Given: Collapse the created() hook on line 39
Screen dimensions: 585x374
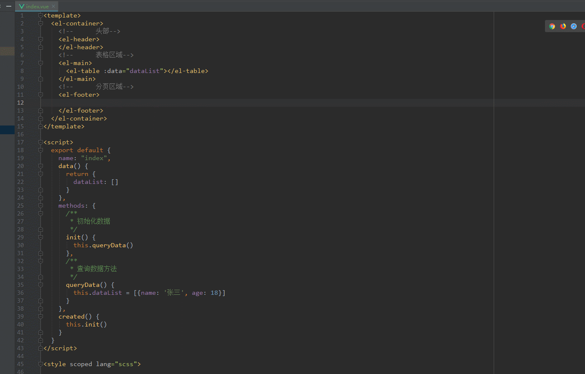Looking at the screenshot, I should click(40, 316).
